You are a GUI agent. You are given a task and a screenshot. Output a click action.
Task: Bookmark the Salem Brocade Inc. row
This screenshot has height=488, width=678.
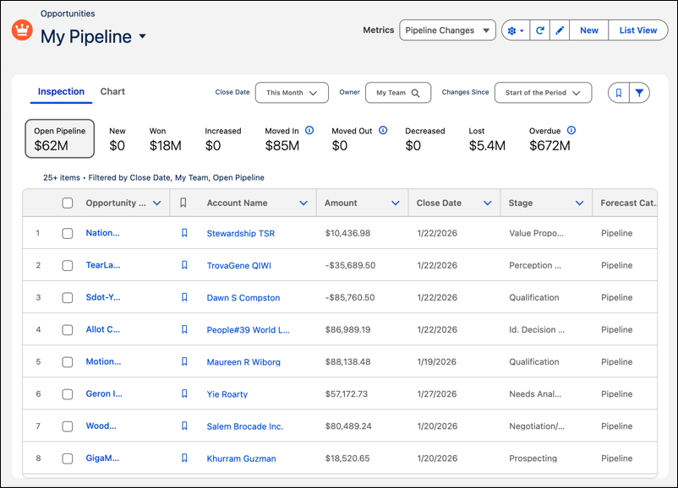pos(184,426)
